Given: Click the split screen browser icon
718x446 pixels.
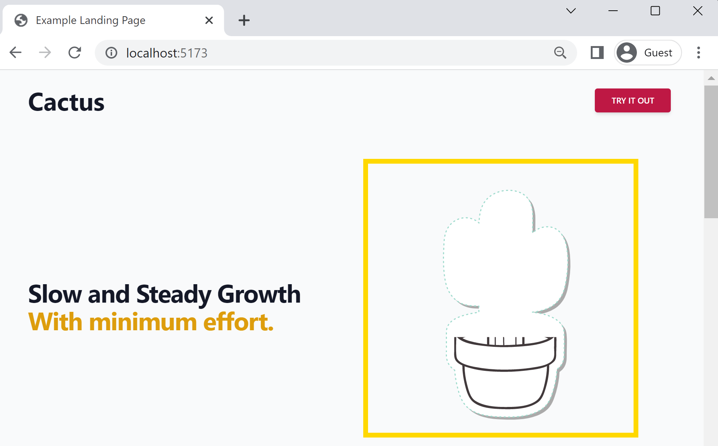Looking at the screenshot, I should pos(597,52).
